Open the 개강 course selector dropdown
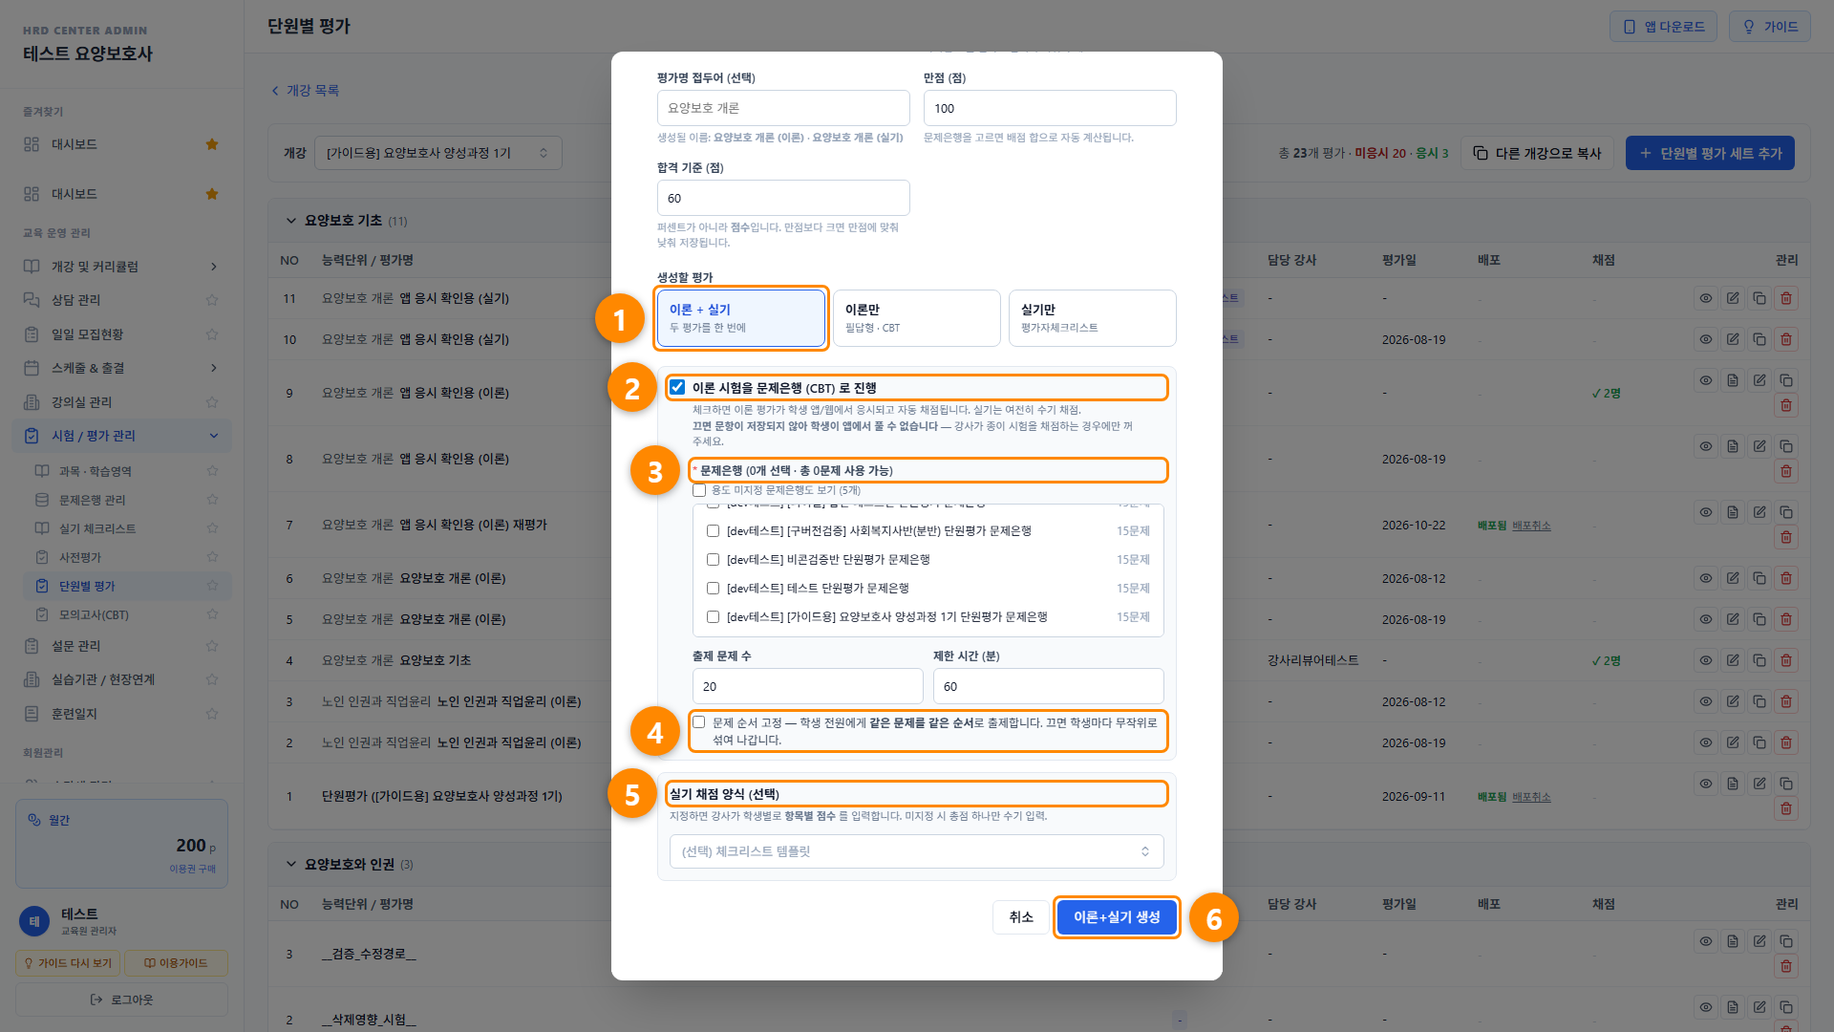The width and height of the screenshot is (1834, 1032). pos(438,153)
